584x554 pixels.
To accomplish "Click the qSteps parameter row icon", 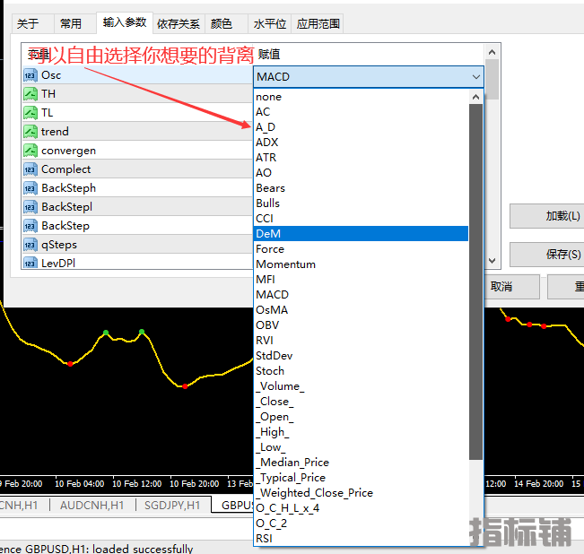I will pos(31,245).
